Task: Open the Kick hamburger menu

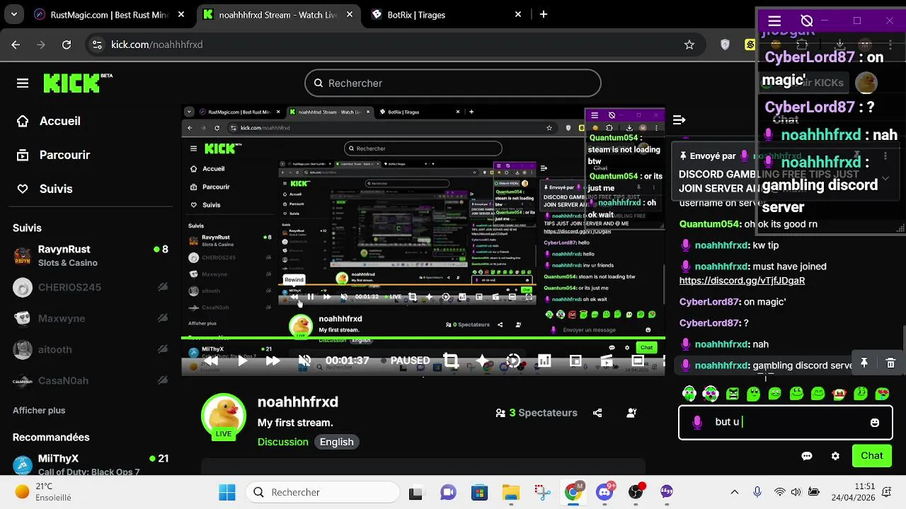Action: pos(23,83)
